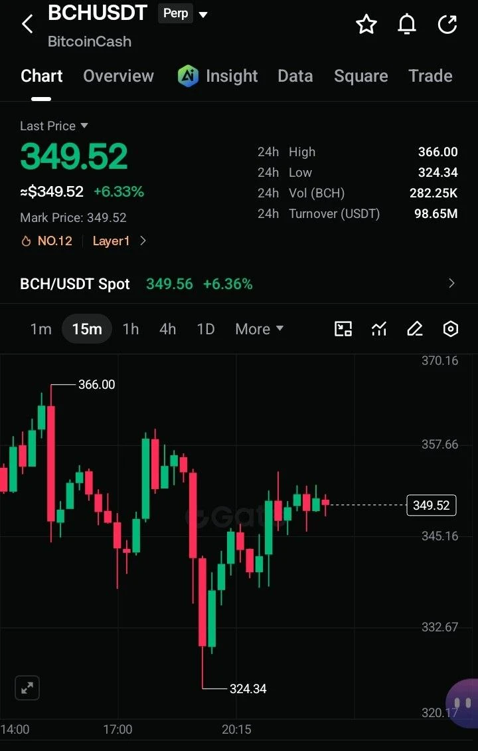Go back using the arrow icon
The width and height of the screenshot is (478, 751).
coord(27,23)
